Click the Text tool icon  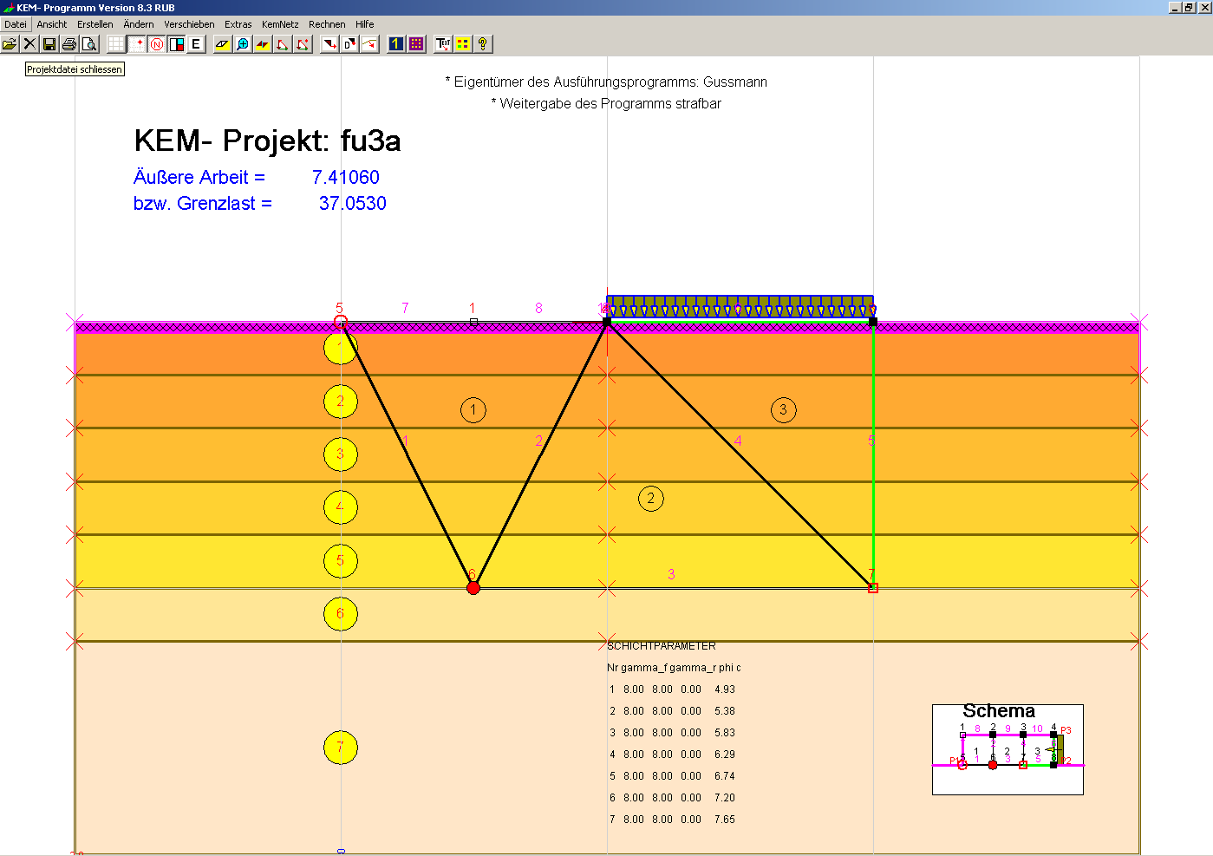coord(443,43)
